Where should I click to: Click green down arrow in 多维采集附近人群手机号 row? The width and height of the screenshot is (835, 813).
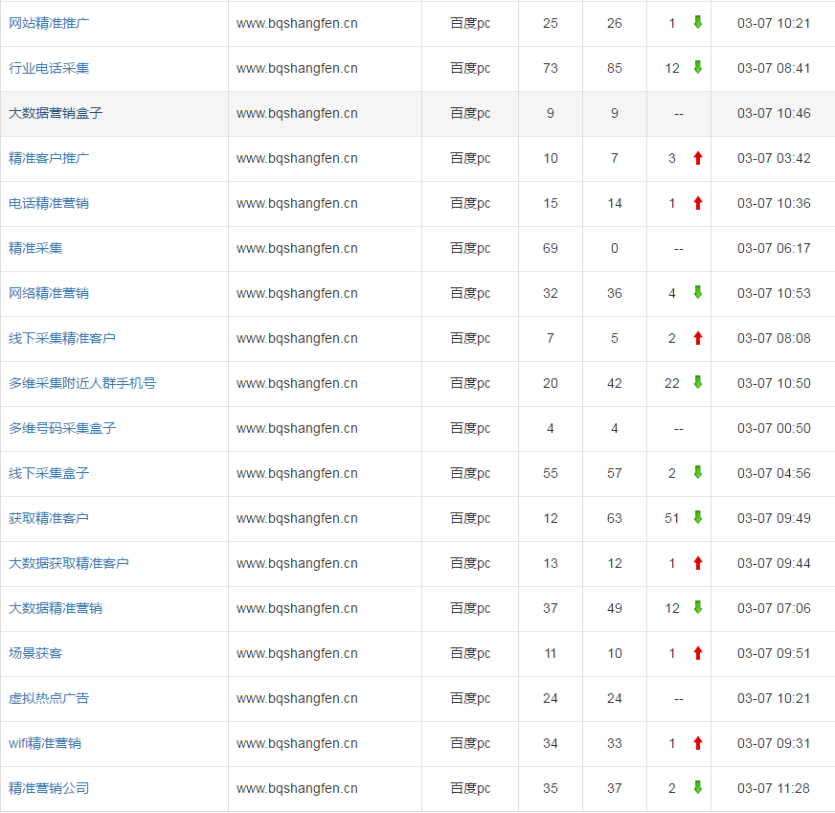698,382
